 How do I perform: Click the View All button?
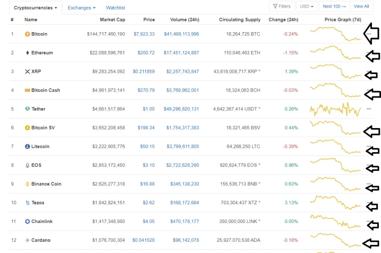click(x=361, y=6)
